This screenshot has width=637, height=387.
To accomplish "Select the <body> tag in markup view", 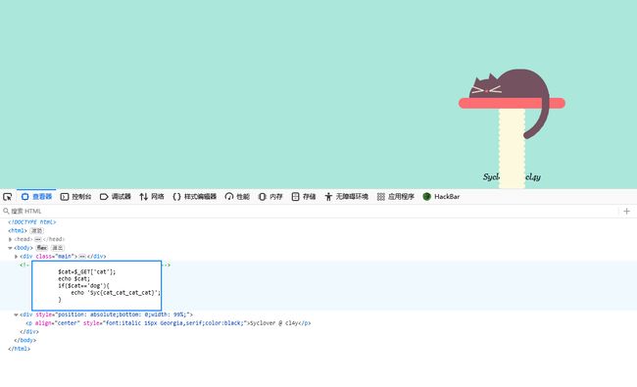I will point(24,248).
